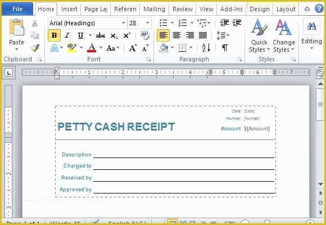Open the Clipboard pane launcher

(x=39, y=60)
